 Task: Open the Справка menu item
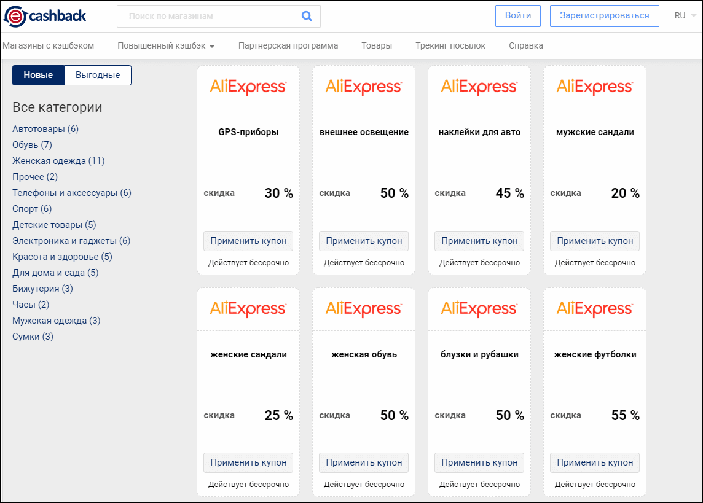tap(526, 45)
